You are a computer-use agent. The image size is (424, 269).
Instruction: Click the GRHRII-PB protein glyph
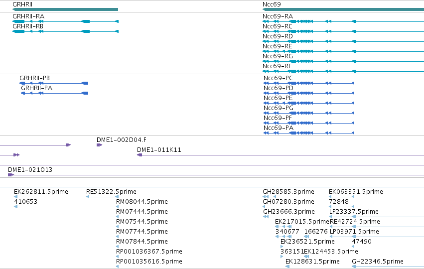click(x=54, y=83)
